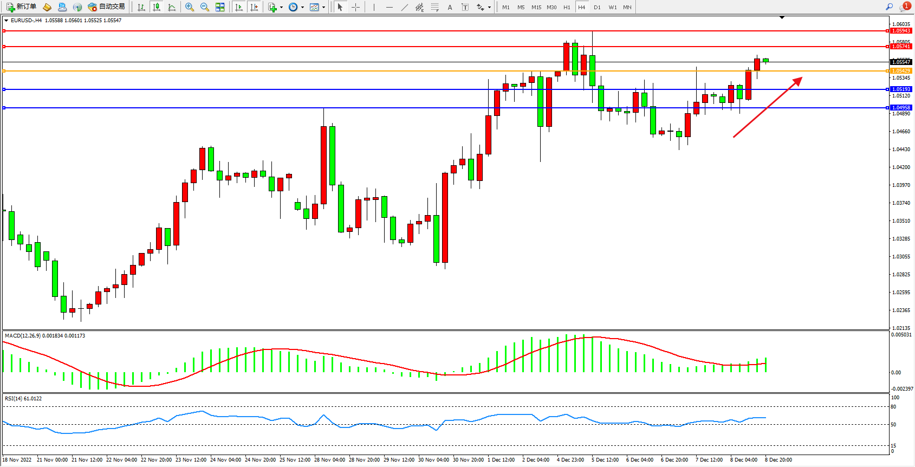This screenshot has height=467, width=915.
Task: Zoom out of the chart
Action: tap(204, 7)
